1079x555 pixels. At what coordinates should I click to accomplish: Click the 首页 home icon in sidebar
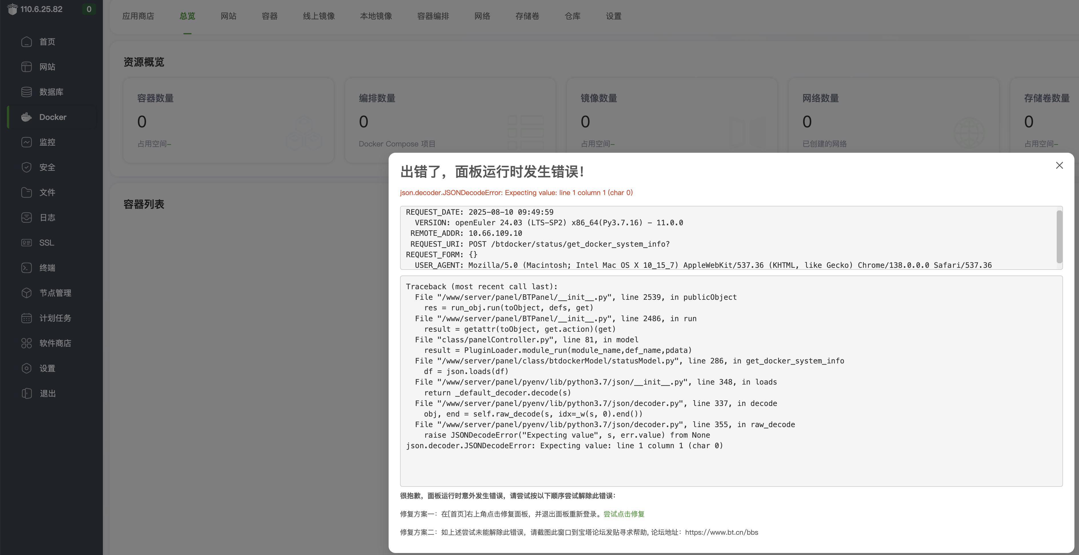[x=26, y=42]
